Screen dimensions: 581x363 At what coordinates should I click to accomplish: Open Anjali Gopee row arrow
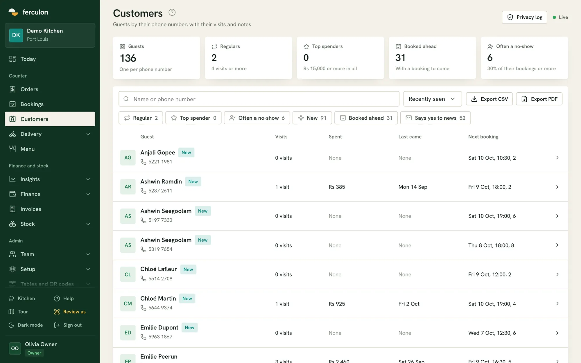(557, 157)
